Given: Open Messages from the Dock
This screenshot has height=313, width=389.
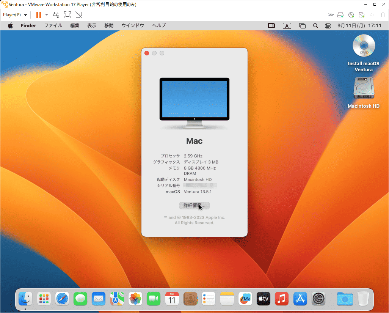Looking at the screenshot, I should [80, 299].
